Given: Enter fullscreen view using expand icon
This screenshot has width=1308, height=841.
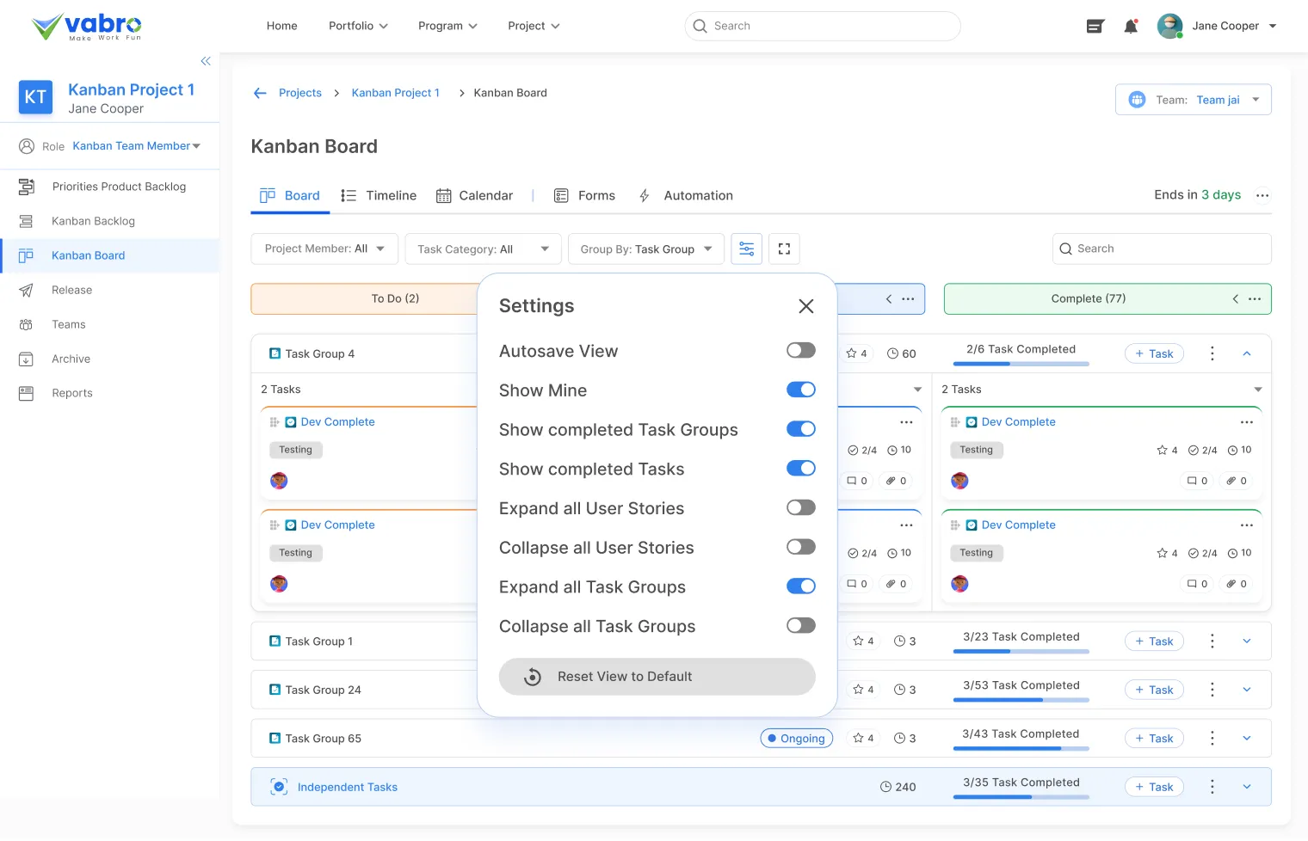Looking at the screenshot, I should click(x=784, y=249).
